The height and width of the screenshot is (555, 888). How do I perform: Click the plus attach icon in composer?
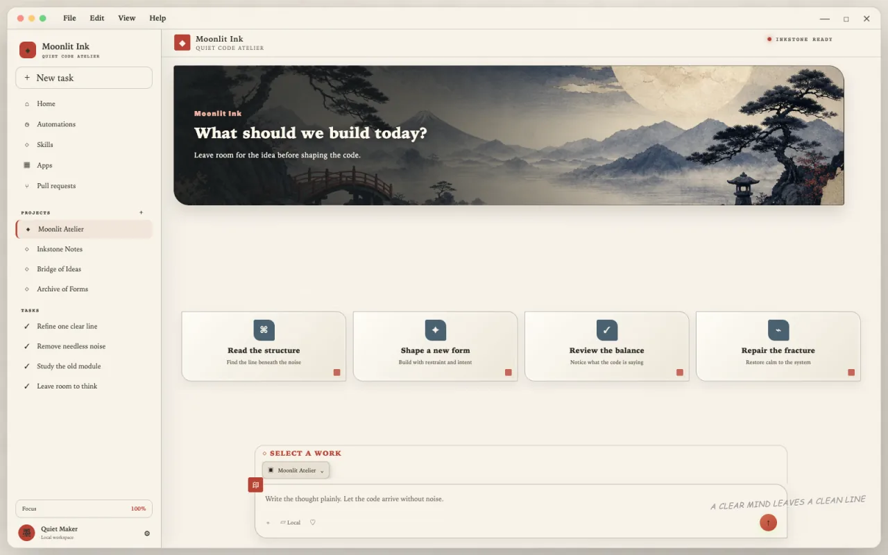(x=268, y=522)
